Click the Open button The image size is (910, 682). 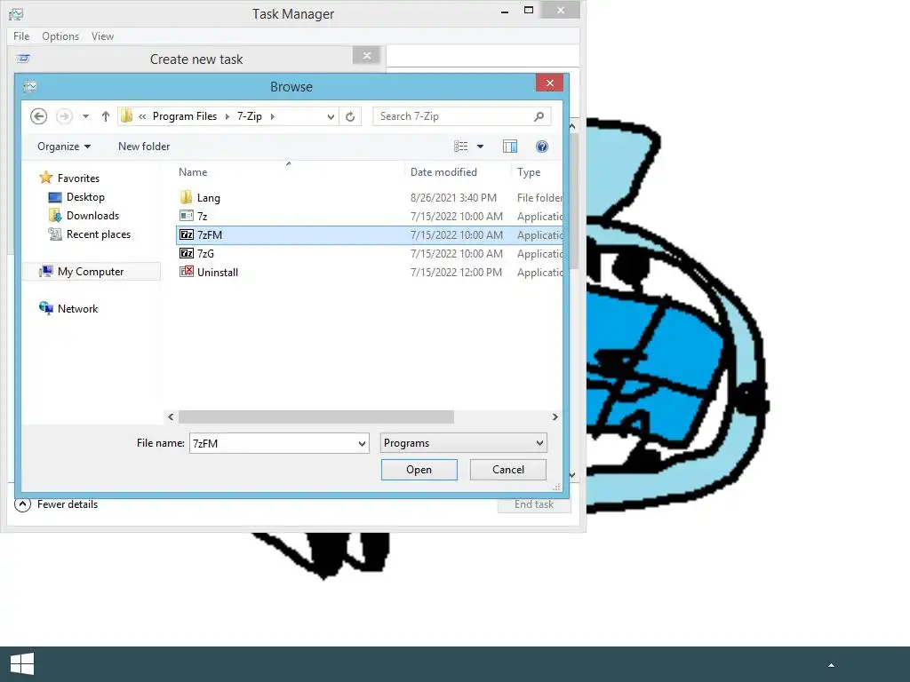419,470
